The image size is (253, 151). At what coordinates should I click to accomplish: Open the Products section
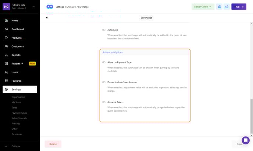(16, 38)
